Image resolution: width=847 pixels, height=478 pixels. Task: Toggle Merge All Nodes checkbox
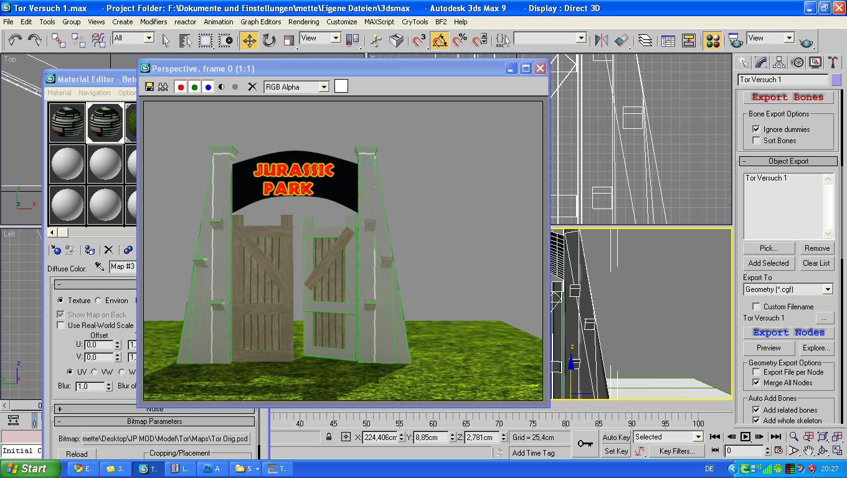[x=756, y=383]
